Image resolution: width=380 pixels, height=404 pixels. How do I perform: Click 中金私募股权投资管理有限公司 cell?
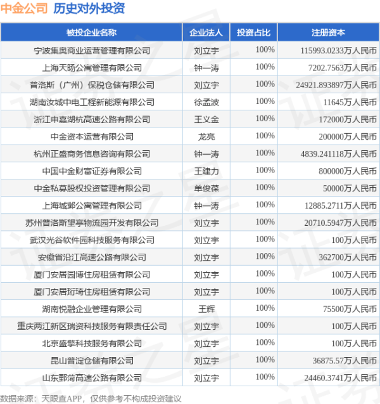92,188
